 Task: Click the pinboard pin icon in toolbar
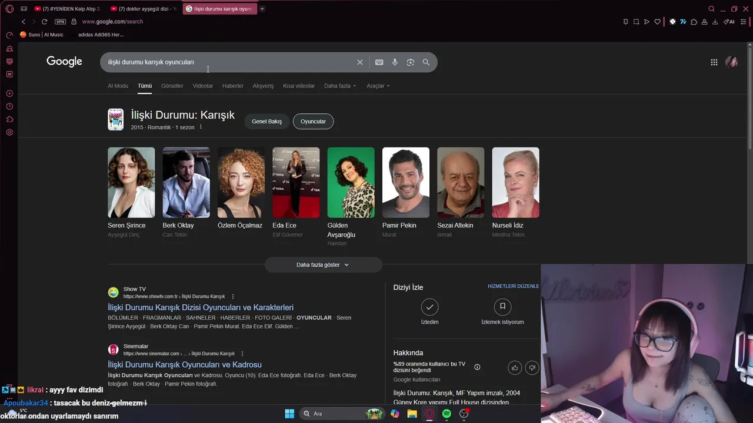625,22
